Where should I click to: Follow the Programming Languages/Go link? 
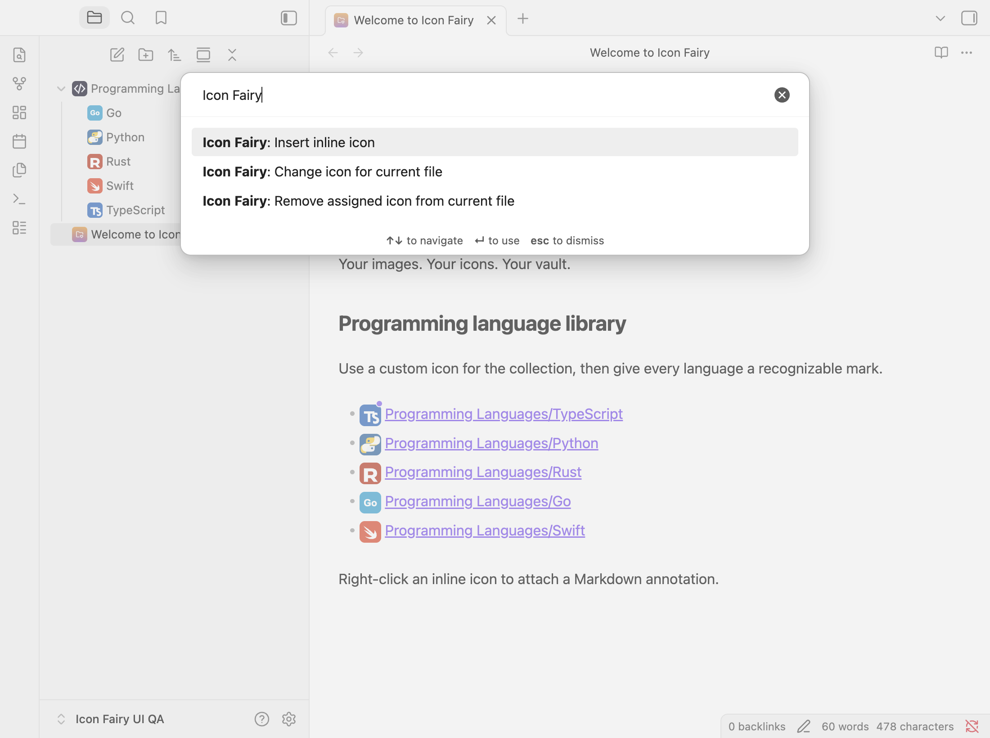(x=478, y=501)
